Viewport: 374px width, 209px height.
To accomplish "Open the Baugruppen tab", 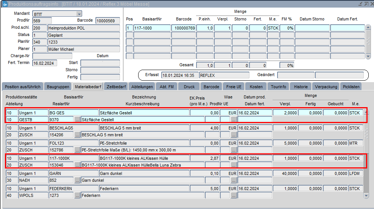I will click(58, 87).
